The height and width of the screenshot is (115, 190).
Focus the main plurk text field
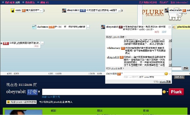102,92
